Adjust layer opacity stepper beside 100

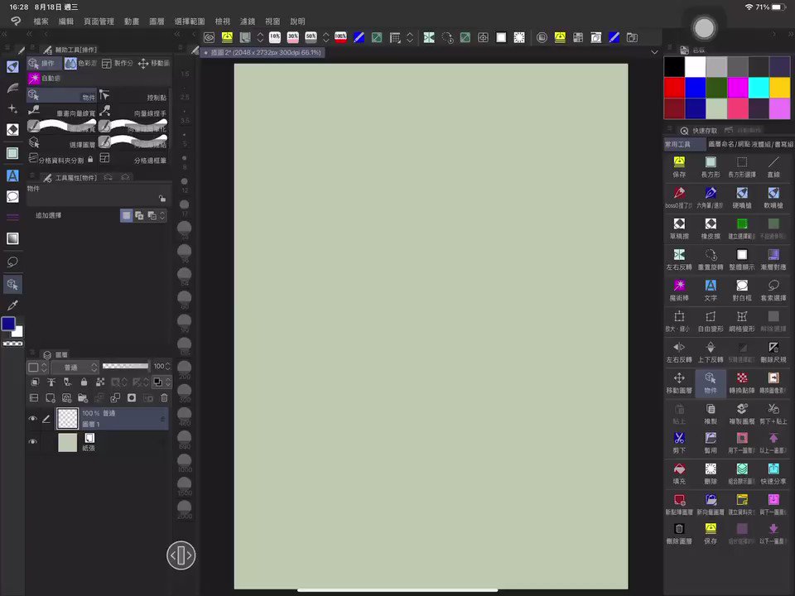168,366
